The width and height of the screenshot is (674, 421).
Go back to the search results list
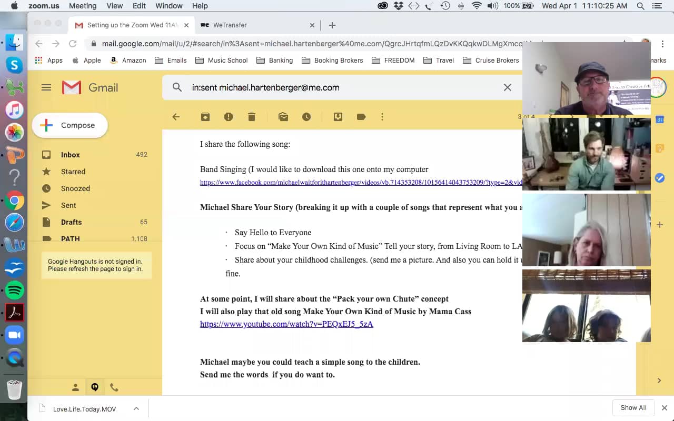[176, 117]
